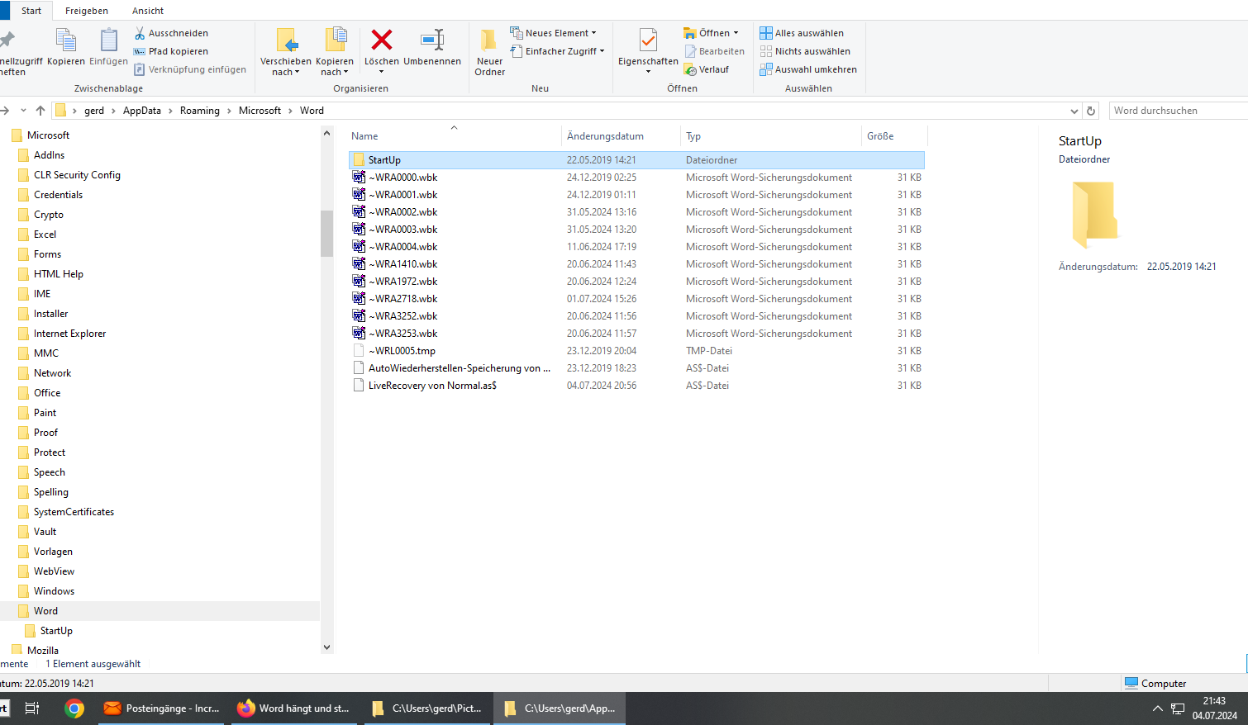Click Auswahl umkehren in ribbon

point(808,69)
